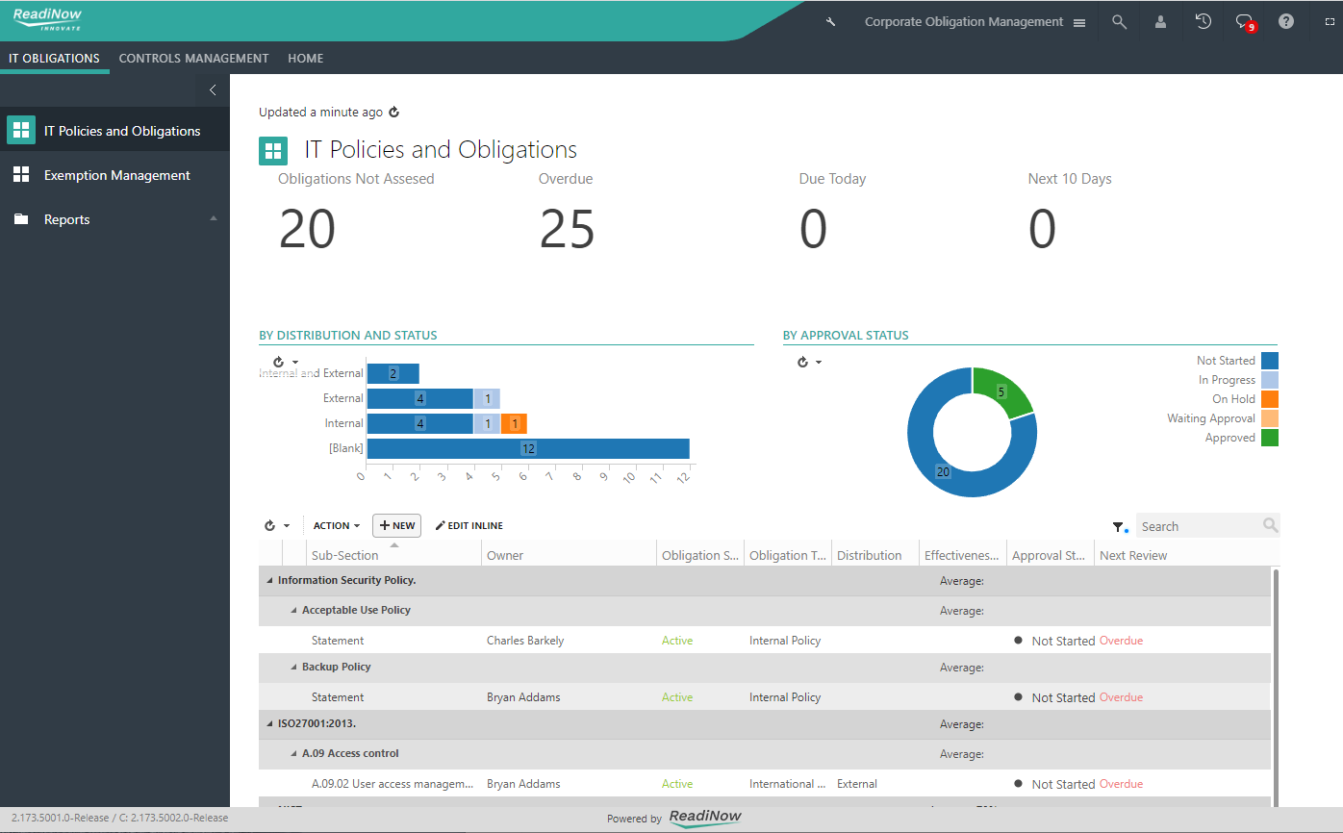Switch to CONTROLS MANAGEMENT tab
Screen dimensions: 1343x833
pos(194,59)
